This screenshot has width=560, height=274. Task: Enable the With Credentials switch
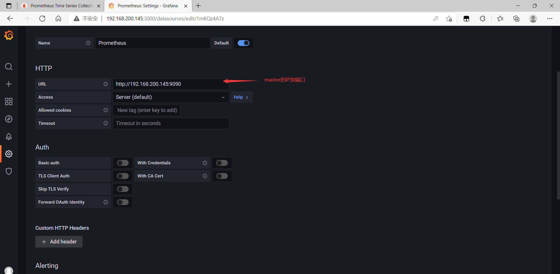coord(222,163)
